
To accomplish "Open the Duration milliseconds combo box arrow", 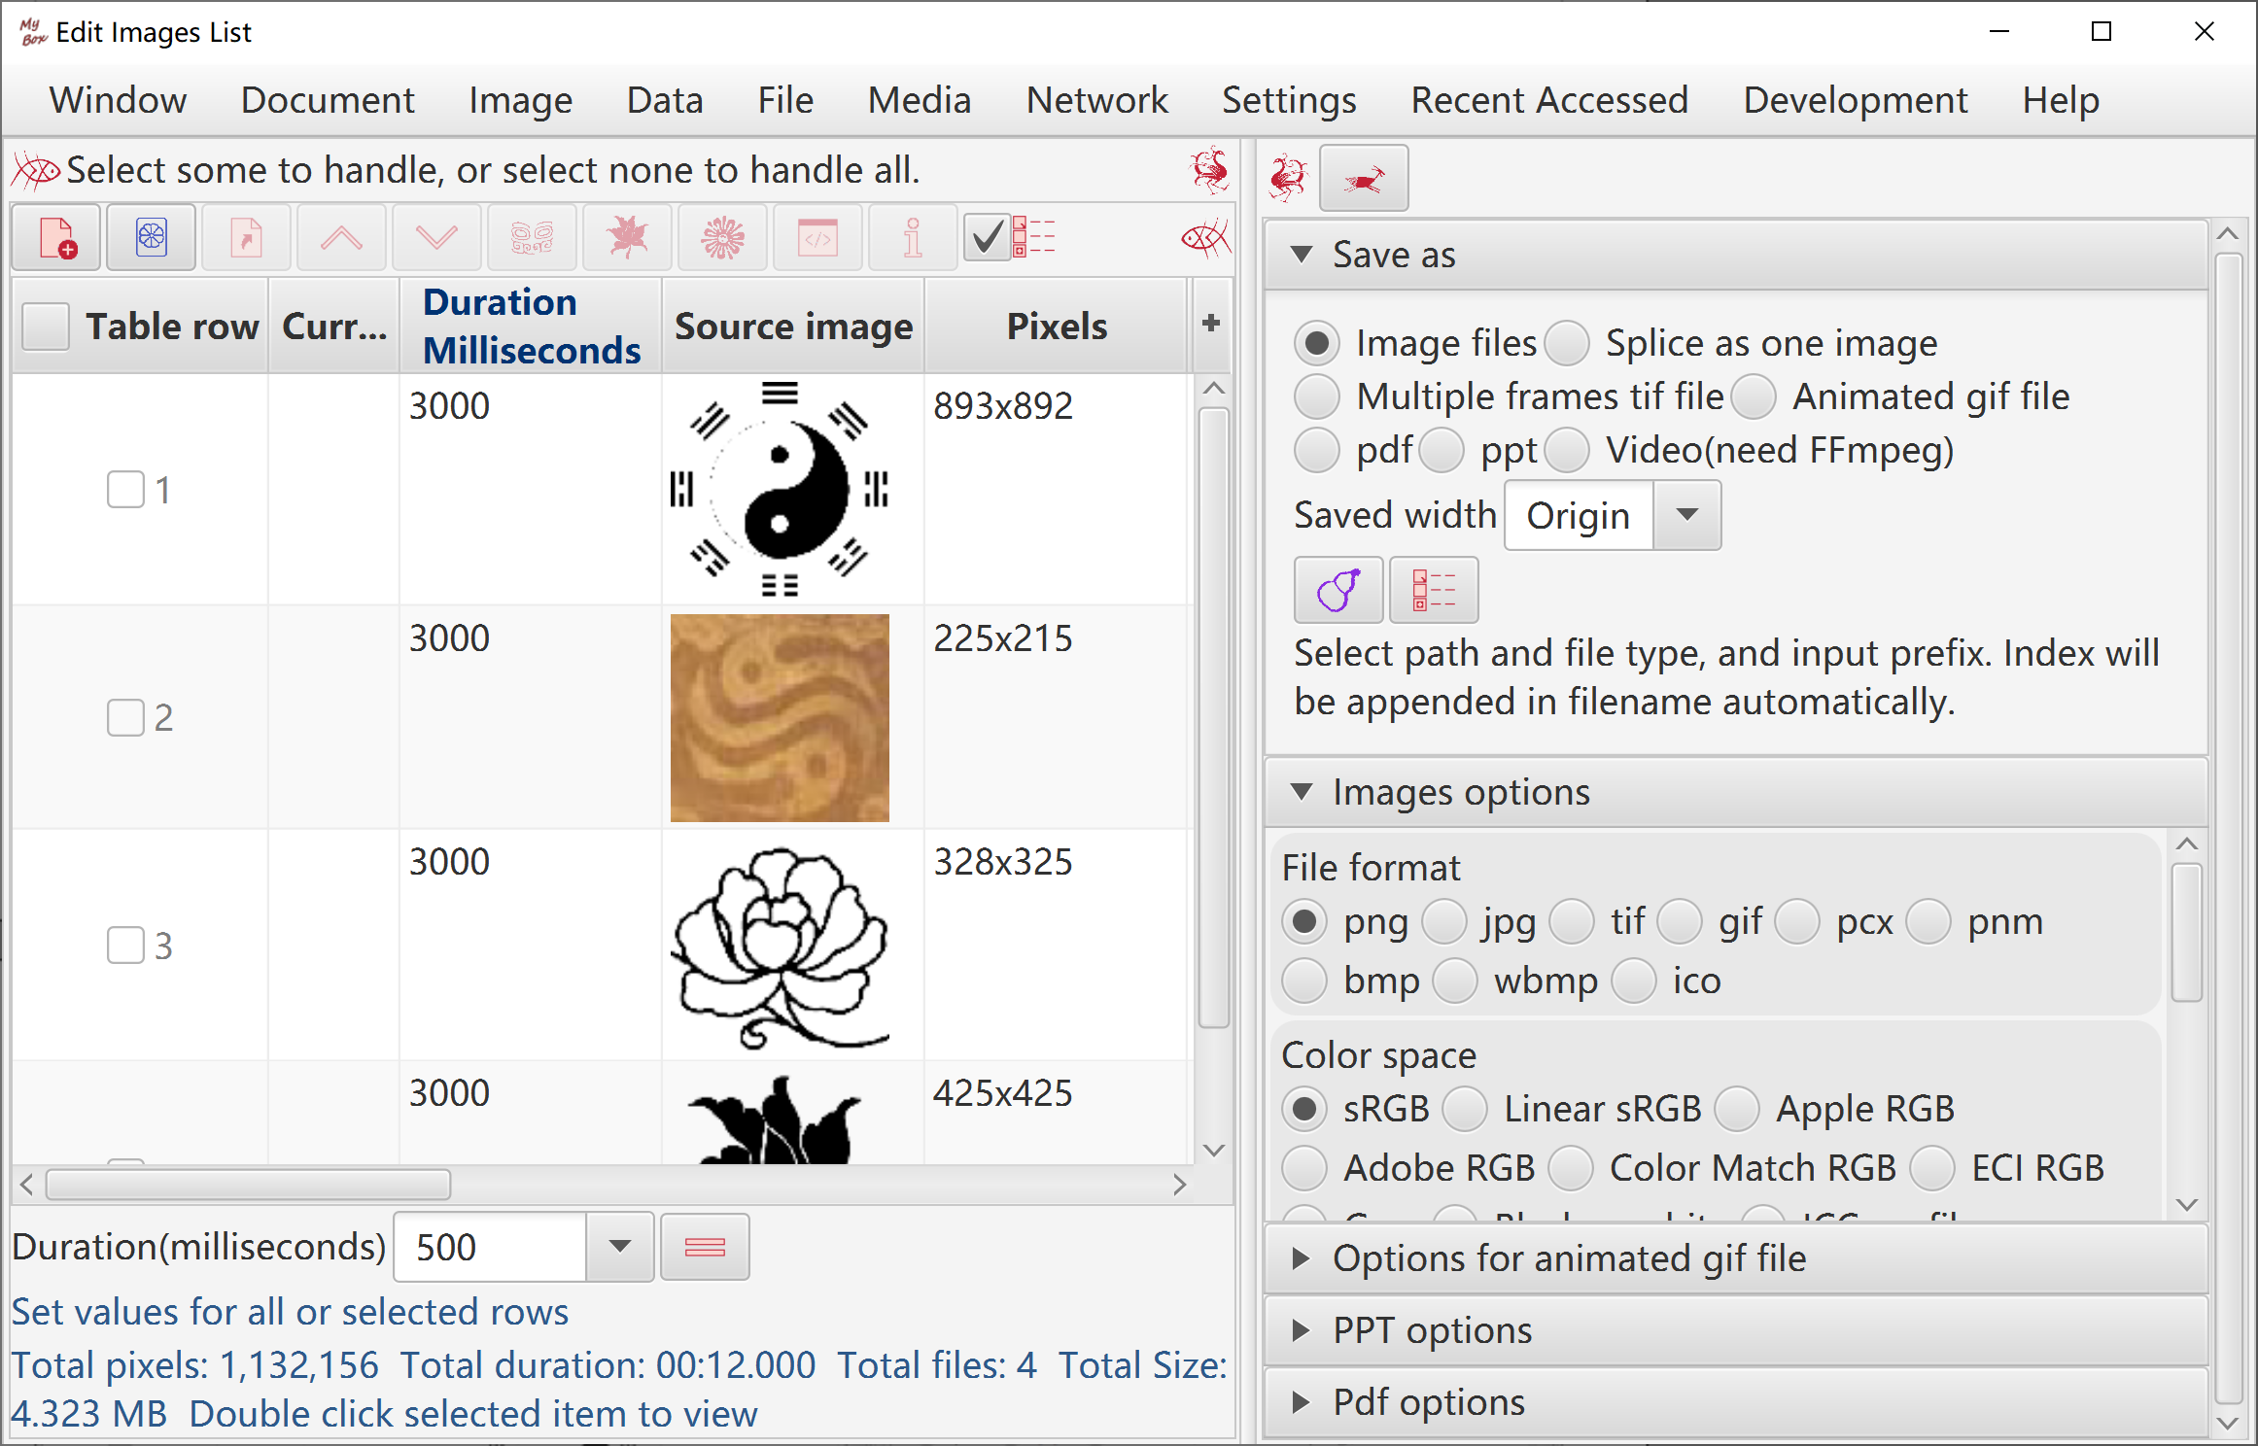I will click(x=620, y=1247).
